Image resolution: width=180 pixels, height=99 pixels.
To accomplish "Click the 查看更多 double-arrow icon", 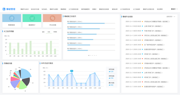I will (174, 17).
